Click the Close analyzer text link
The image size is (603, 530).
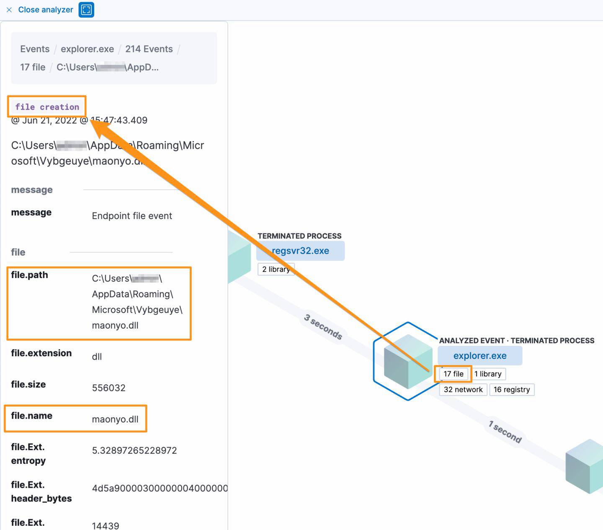46,10
